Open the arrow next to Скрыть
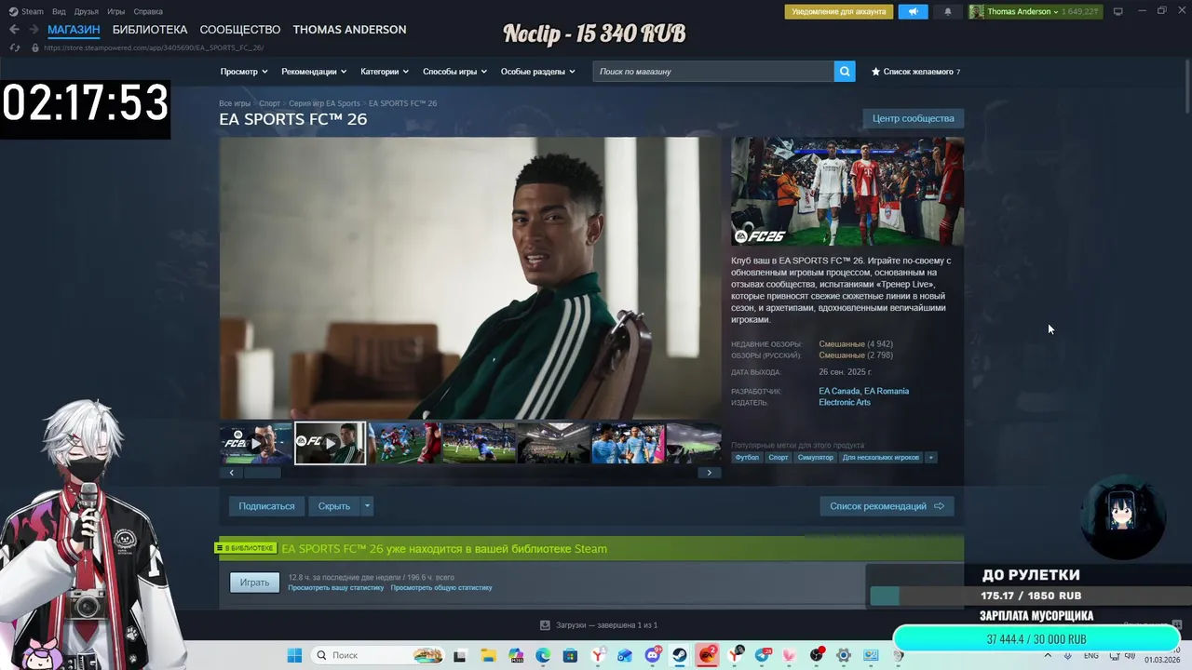The width and height of the screenshot is (1192, 670). (x=367, y=506)
